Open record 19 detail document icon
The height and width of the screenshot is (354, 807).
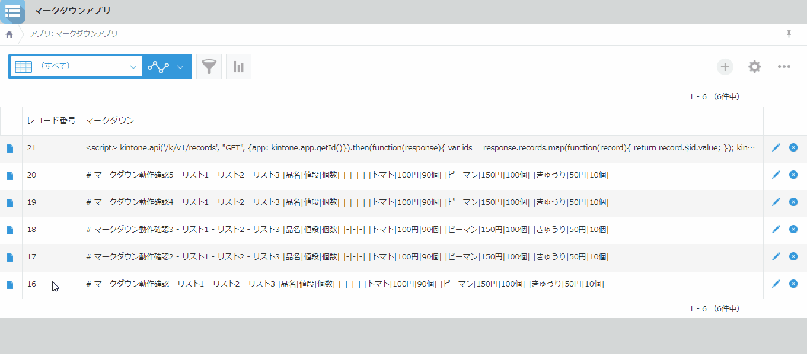pos(10,203)
